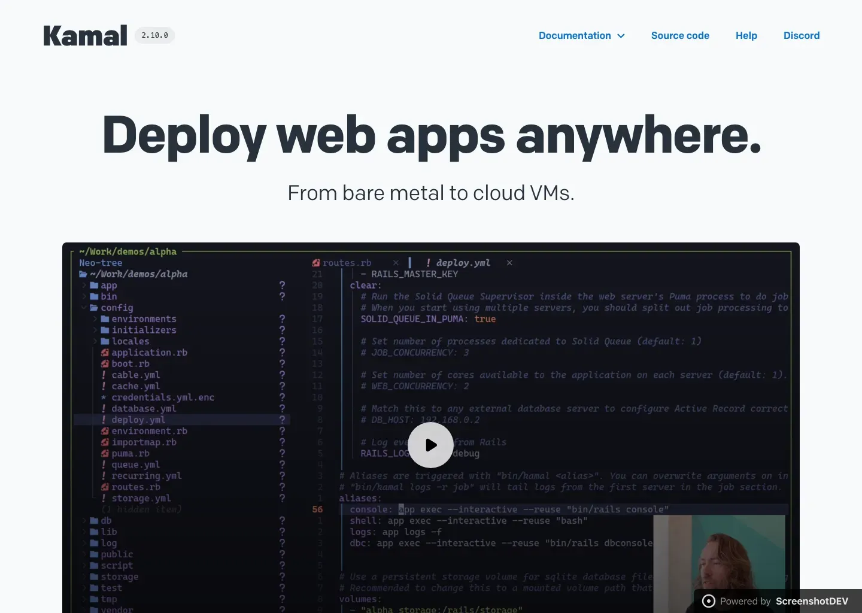Click the close x on the routes.rb tab
This screenshot has height=613, width=862.
[x=396, y=263]
